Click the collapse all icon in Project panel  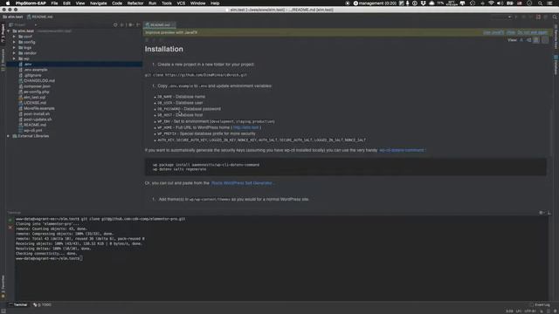click(122, 25)
